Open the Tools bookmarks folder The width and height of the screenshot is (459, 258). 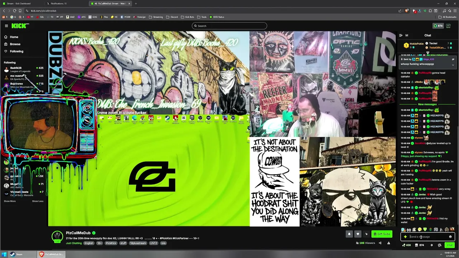pos(202,17)
